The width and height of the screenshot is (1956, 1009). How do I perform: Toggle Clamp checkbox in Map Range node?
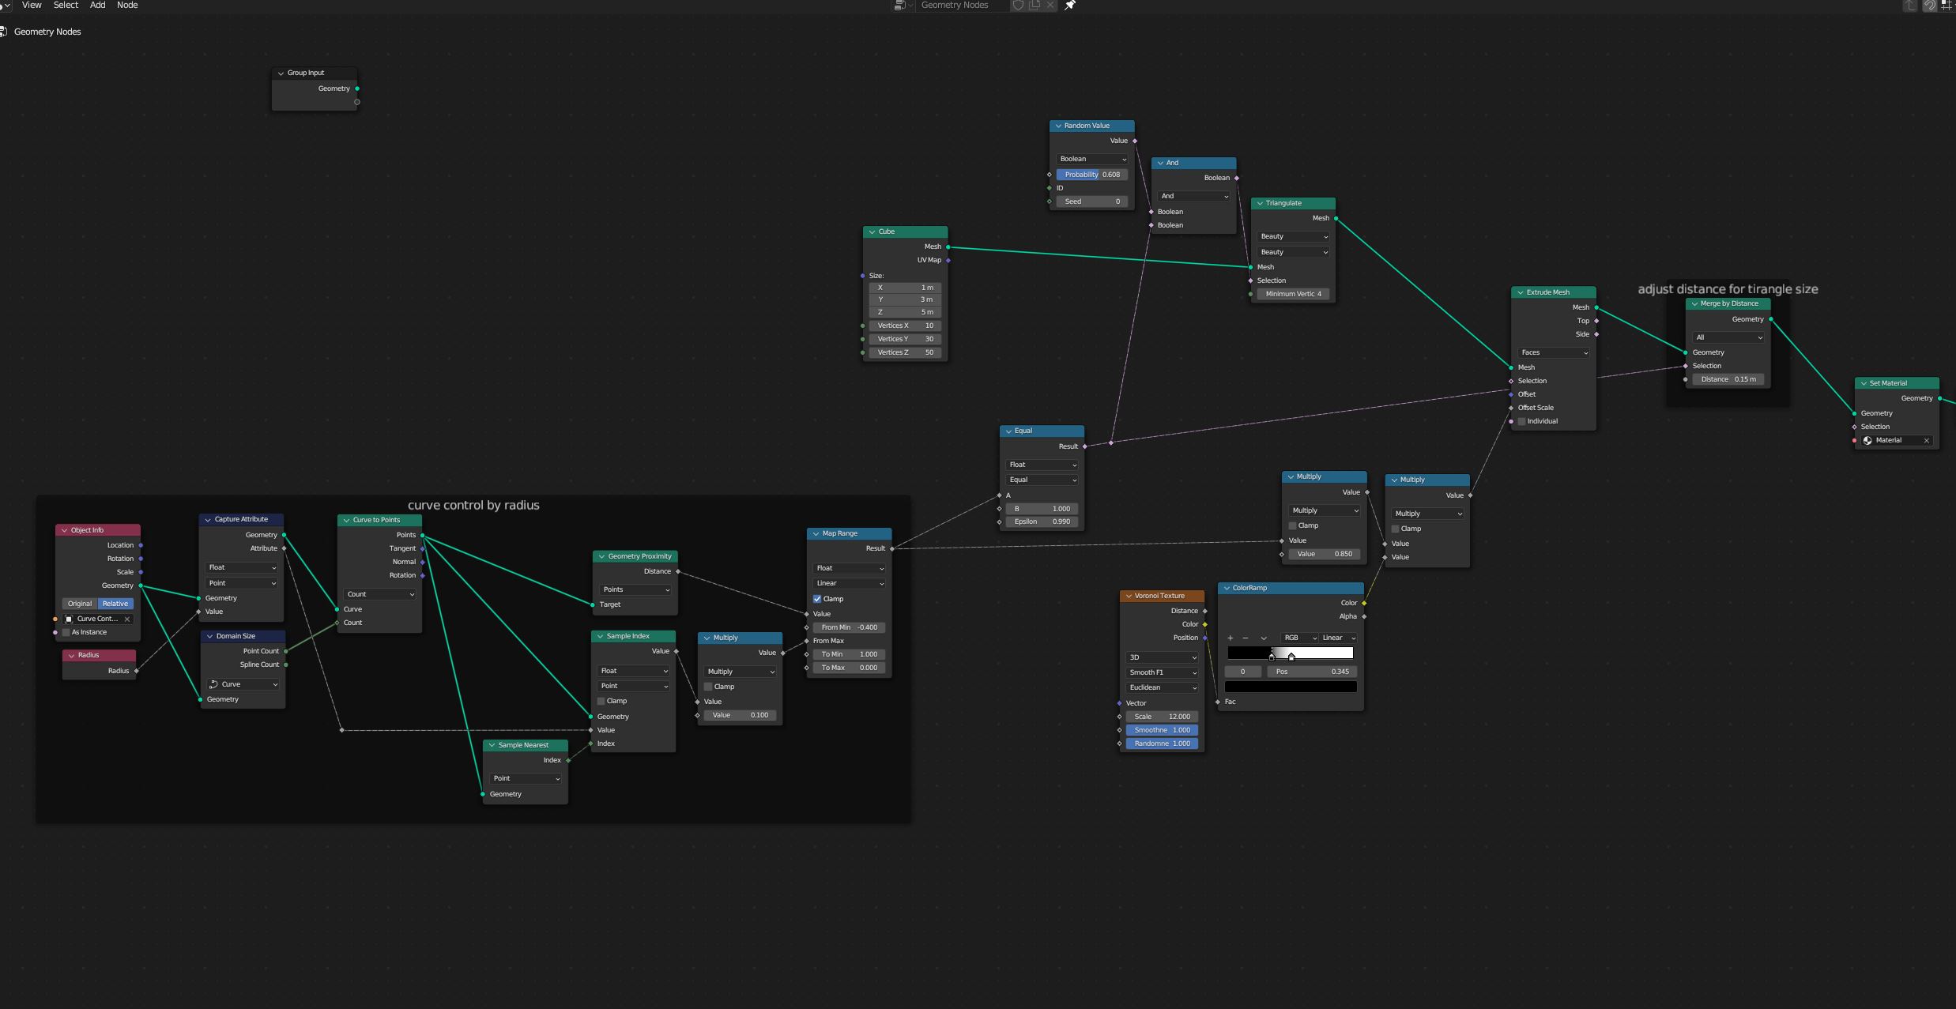click(817, 599)
